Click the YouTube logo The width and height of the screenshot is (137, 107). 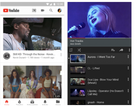11,11
